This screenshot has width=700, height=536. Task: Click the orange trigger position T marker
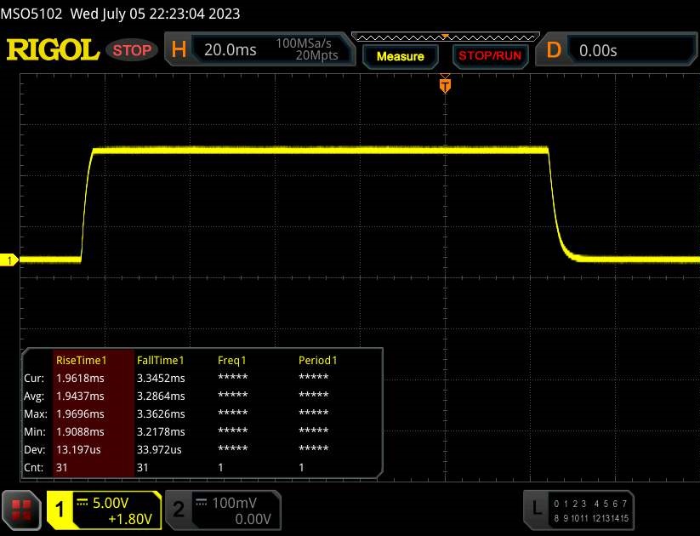point(445,86)
